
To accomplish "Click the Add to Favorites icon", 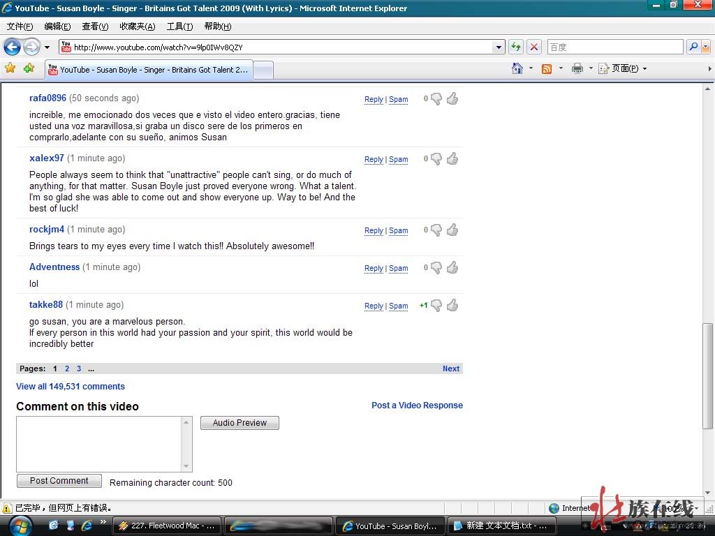I will [29, 68].
